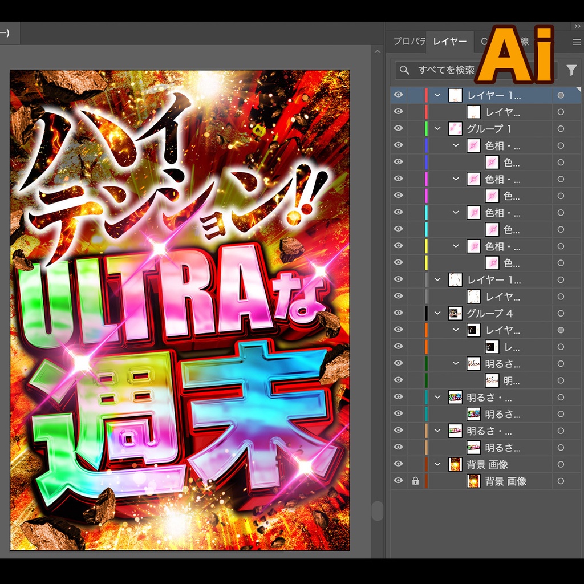Collapse the topmost レイヤー 1 layer

click(x=437, y=95)
